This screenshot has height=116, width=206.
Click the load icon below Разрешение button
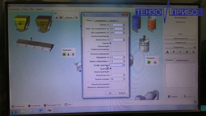pyautogui.click(x=167, y=52)
